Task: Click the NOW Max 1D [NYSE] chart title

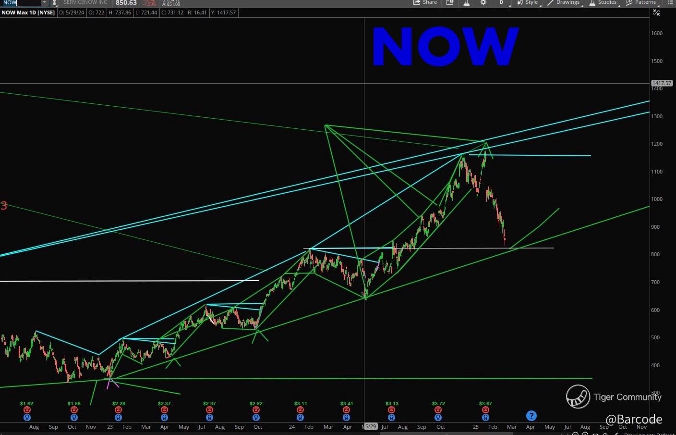Action: (28, 12)
